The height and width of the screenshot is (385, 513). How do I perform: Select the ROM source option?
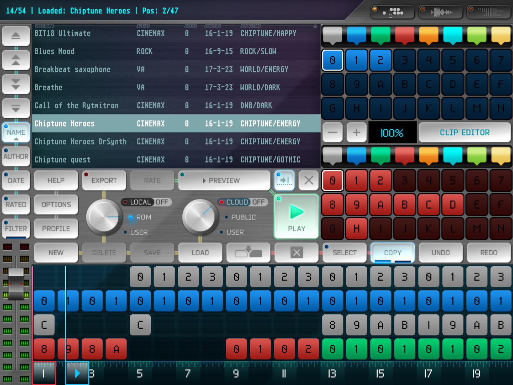coord(143,217)
